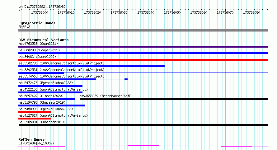
Task: Click ruler position 173736000
Action: point(40,12)
